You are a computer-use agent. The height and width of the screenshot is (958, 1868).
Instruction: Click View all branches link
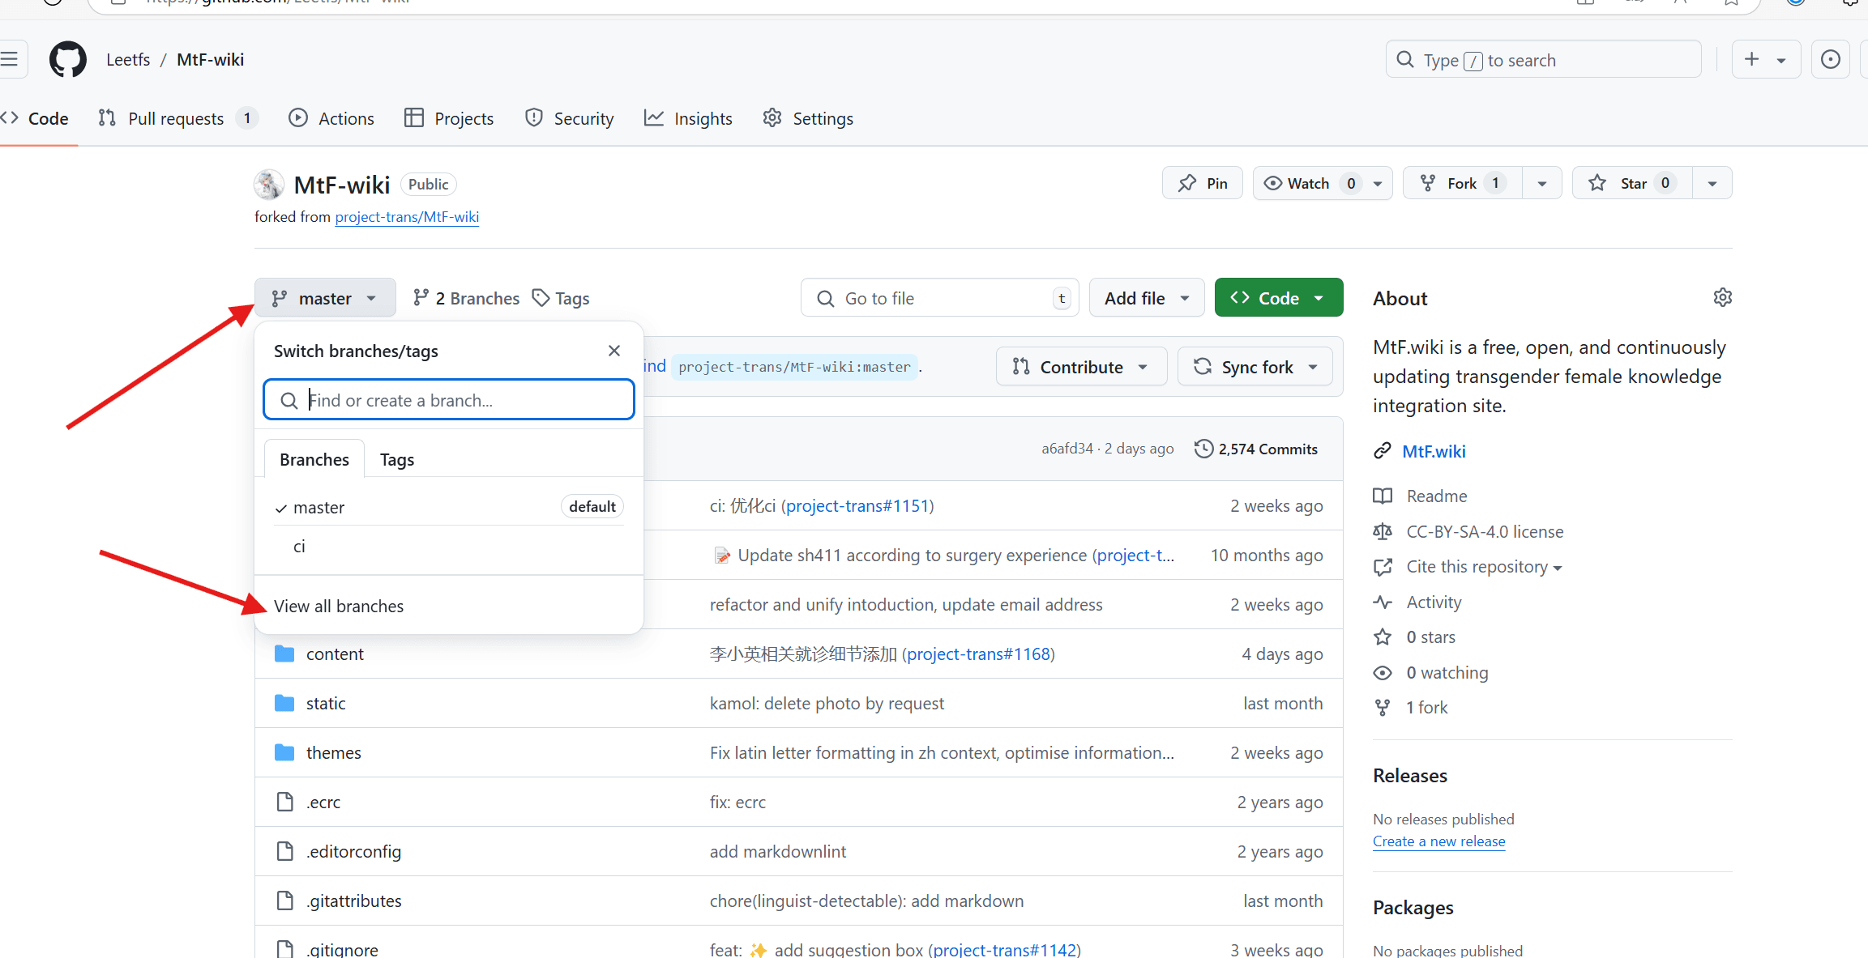pyautogui.click(x=339, y=606)
